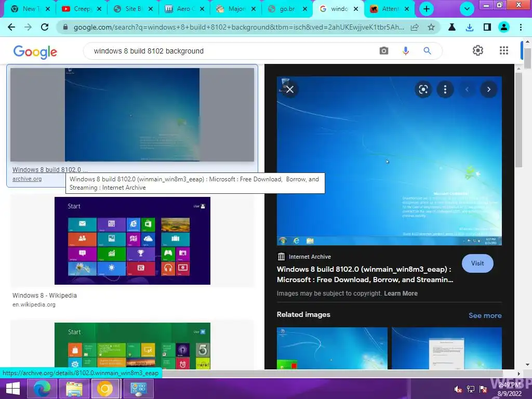Open the network tray icon
This screenshot has height=399, width=532.
[471, 389]
